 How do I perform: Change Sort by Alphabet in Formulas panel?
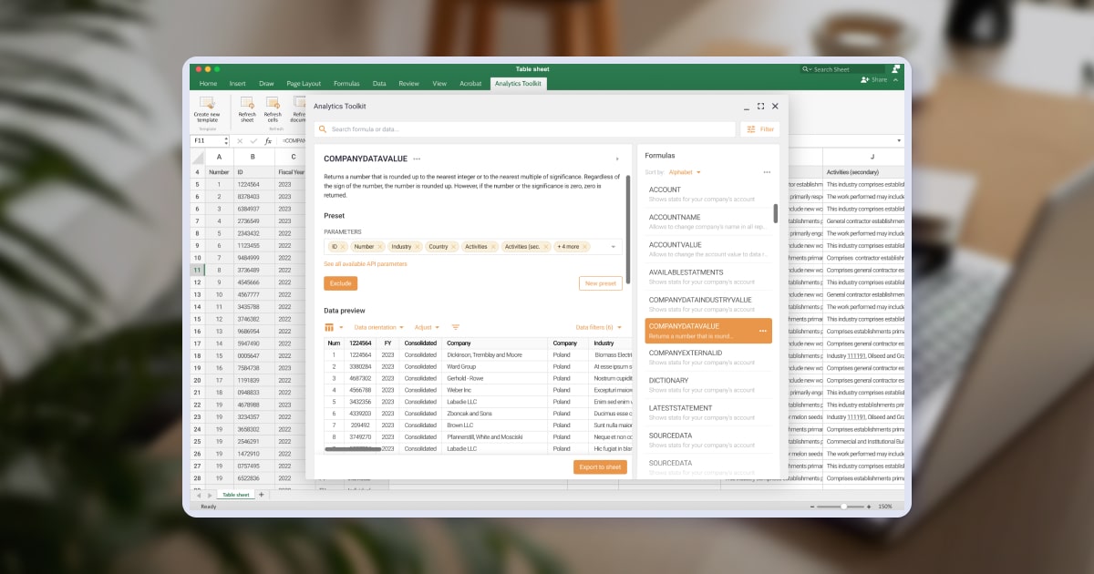[x=681, y=170]
